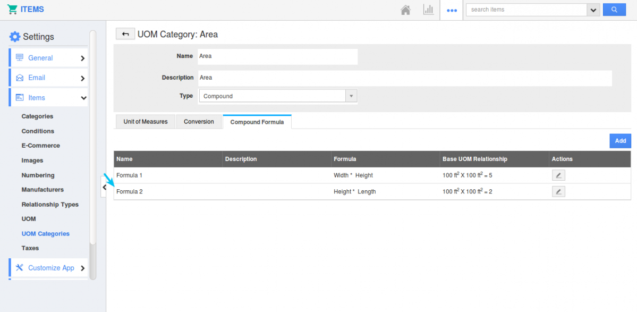
Task: Click into the Description input field
Action: click(x=404, y=78)
